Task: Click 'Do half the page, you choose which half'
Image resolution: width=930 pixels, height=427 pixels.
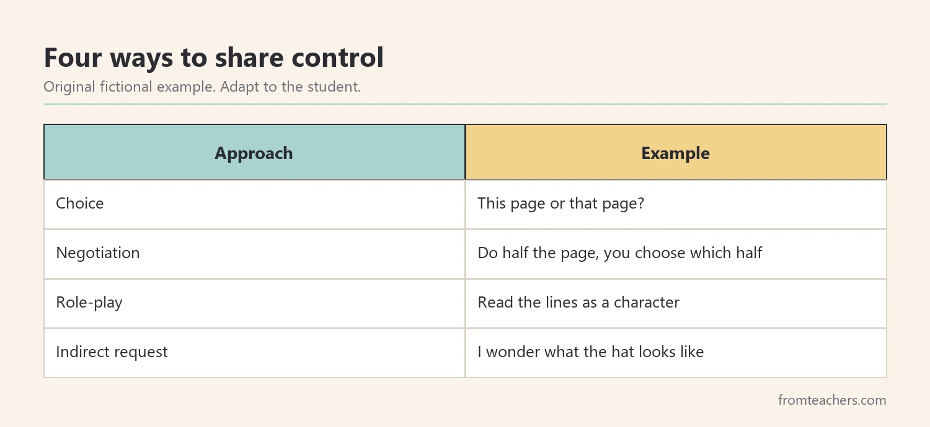Action: [620, 253]
